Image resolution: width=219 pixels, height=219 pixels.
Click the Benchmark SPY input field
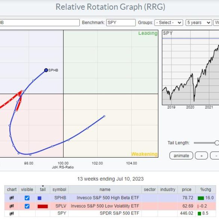(x=121, y=22)
